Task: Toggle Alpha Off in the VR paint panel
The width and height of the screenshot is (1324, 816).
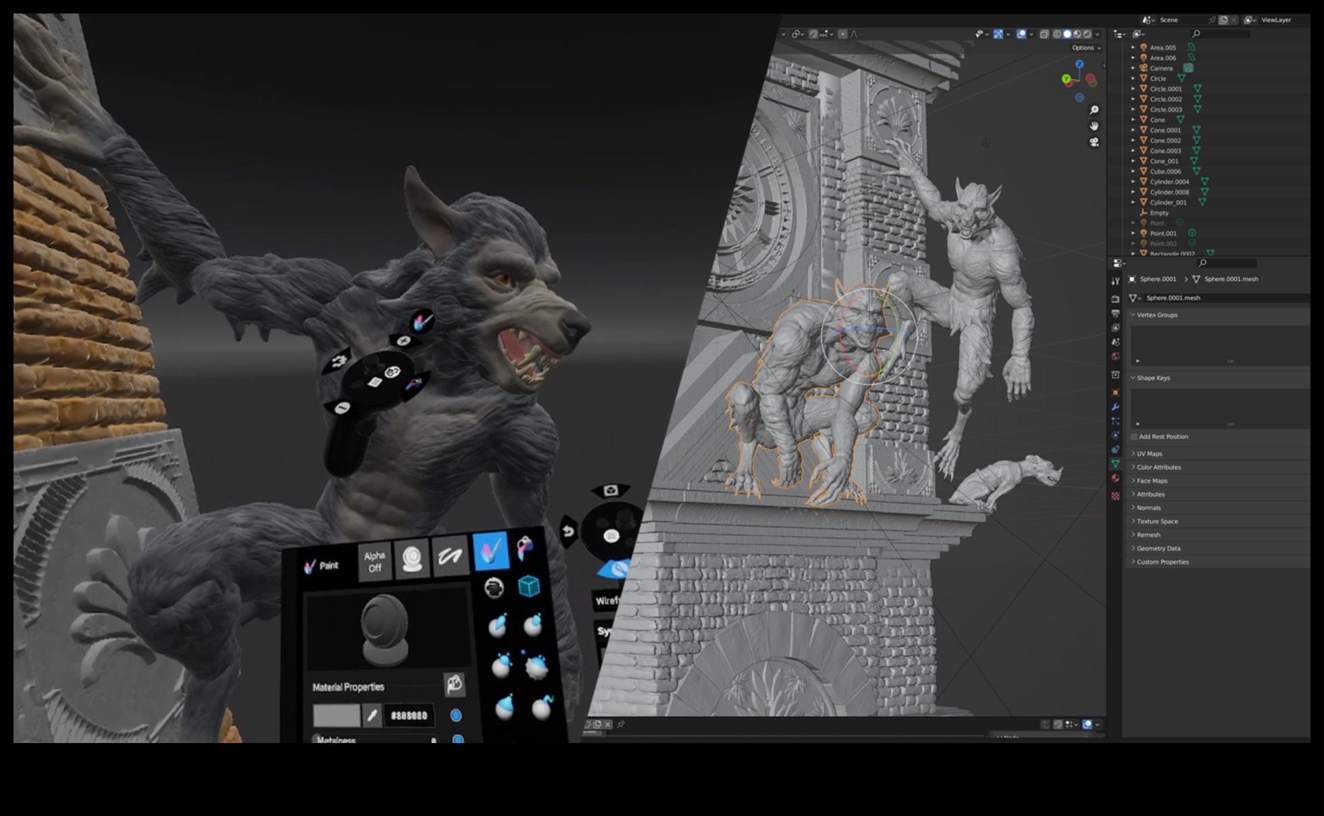Action: tap(373, 561)
